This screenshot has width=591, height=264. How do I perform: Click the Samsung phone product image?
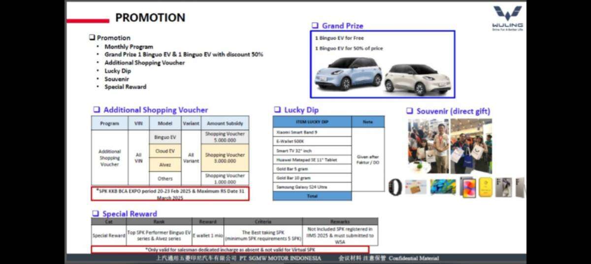click(x=504, y=187)
